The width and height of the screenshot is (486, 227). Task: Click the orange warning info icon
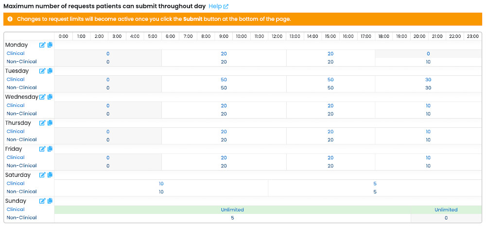coord(10,19)
